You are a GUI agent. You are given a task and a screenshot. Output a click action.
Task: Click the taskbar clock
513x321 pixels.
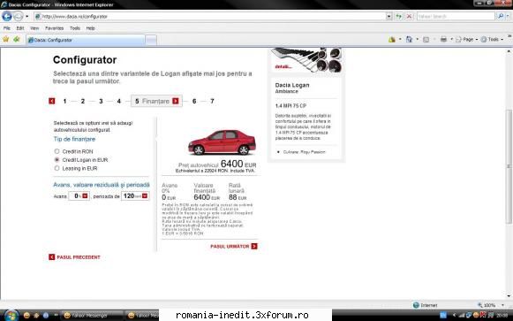(x=502, y=316)
